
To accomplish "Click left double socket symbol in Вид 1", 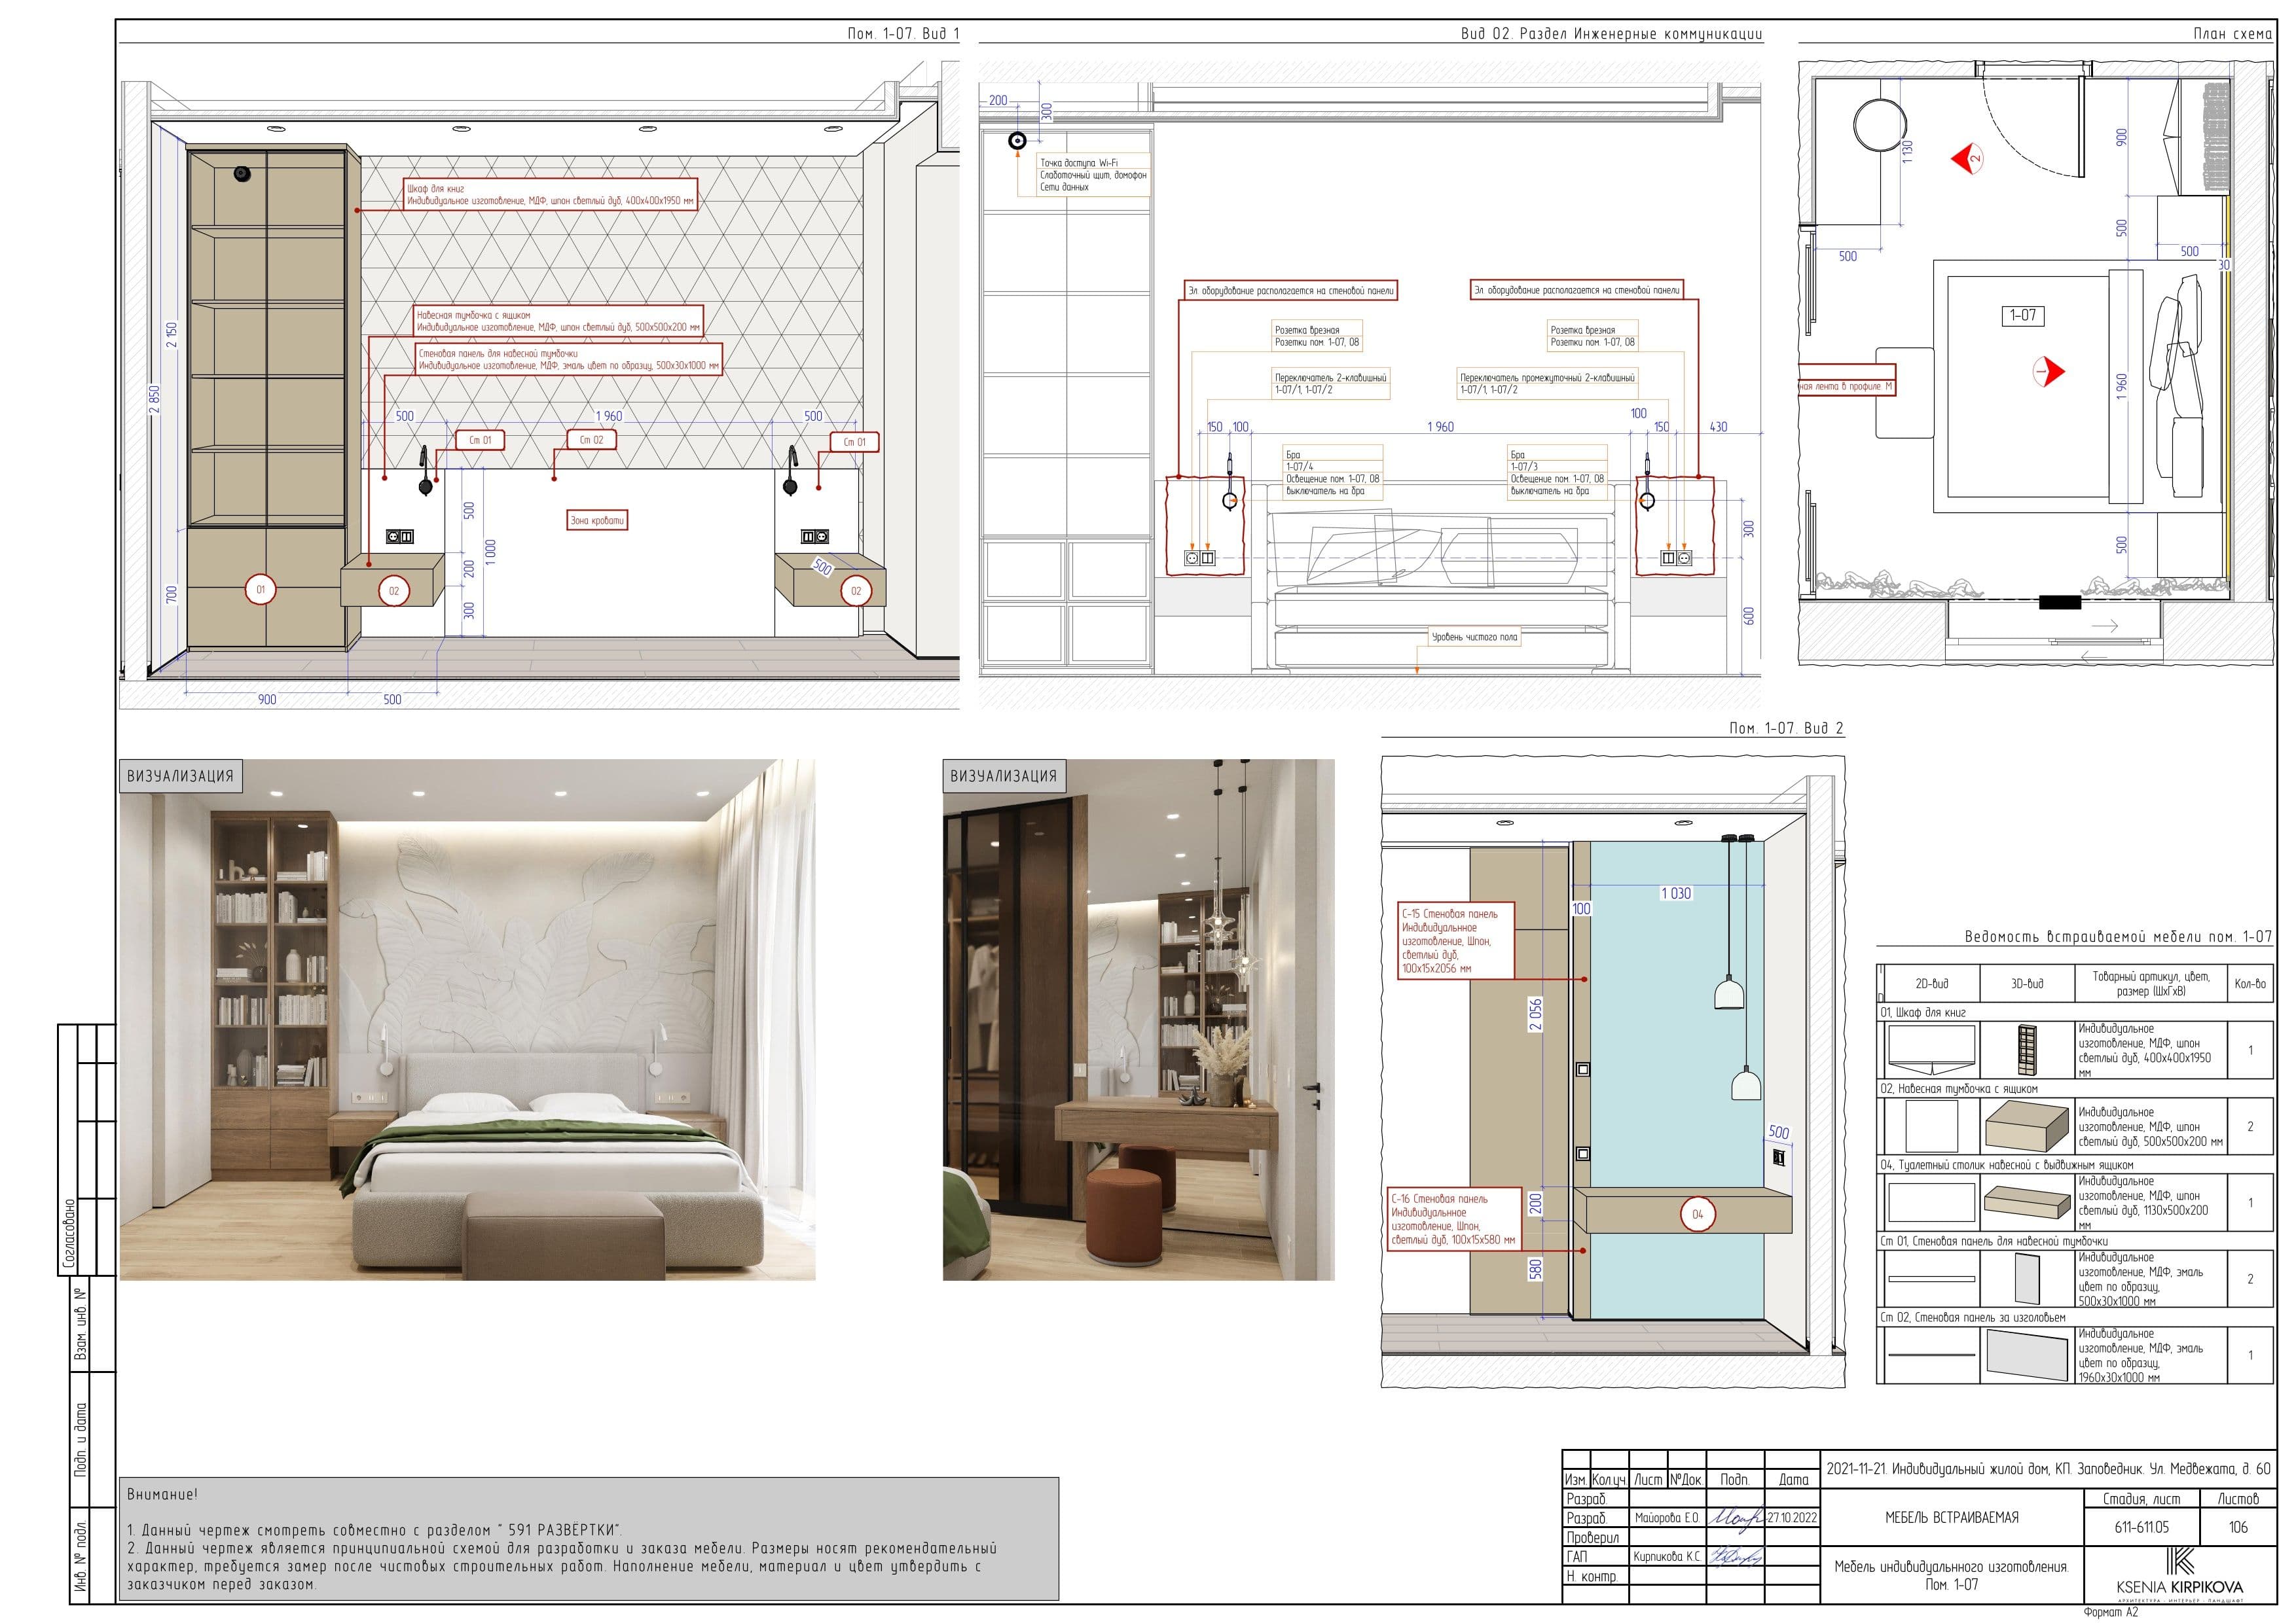I will tap(400, 537).
